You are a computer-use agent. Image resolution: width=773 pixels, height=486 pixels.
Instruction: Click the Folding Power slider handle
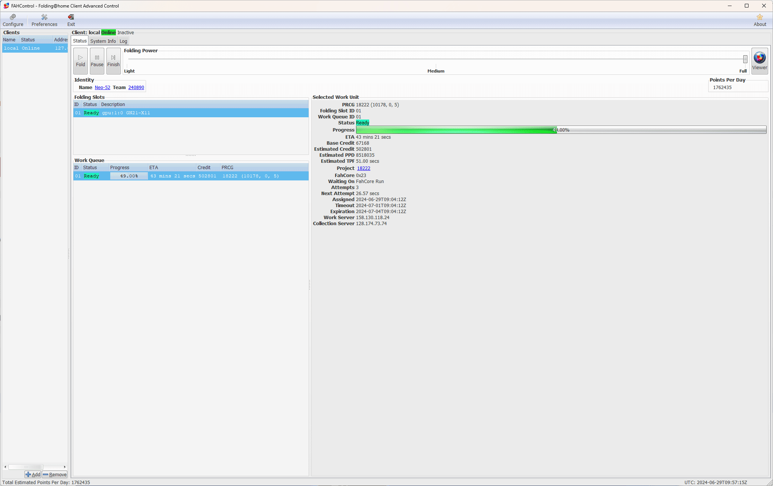745,59
